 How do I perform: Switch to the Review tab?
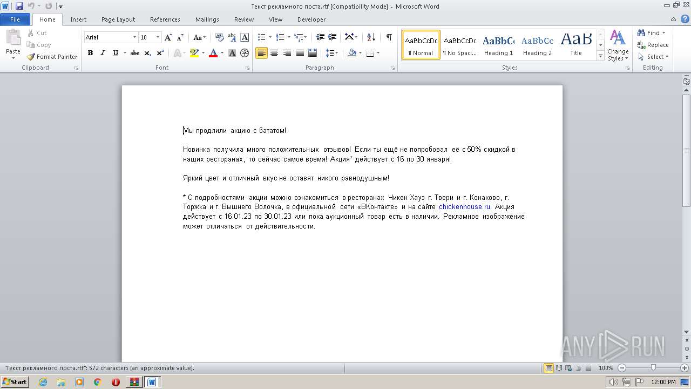(x=244, y=19)
